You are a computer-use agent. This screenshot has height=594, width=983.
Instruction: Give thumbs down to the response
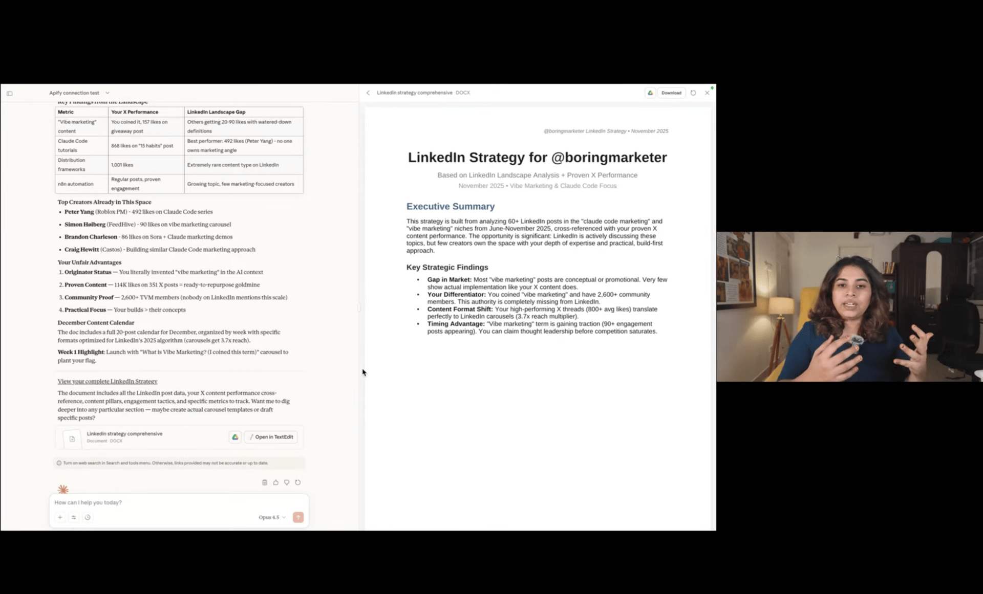287,482
